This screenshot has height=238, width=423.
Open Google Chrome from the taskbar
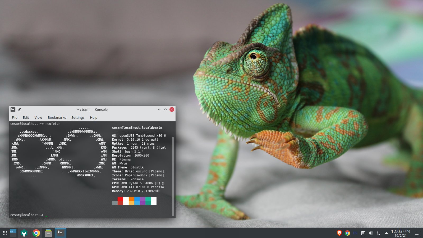coord(36,233)
